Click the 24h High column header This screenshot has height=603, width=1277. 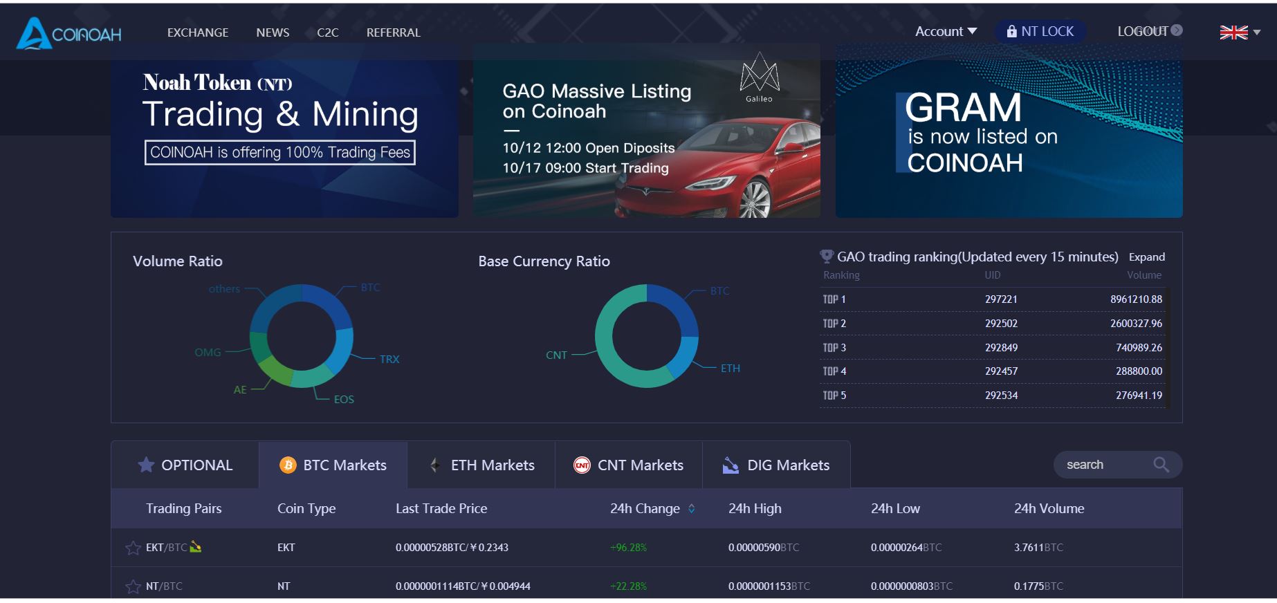[755, 509]
